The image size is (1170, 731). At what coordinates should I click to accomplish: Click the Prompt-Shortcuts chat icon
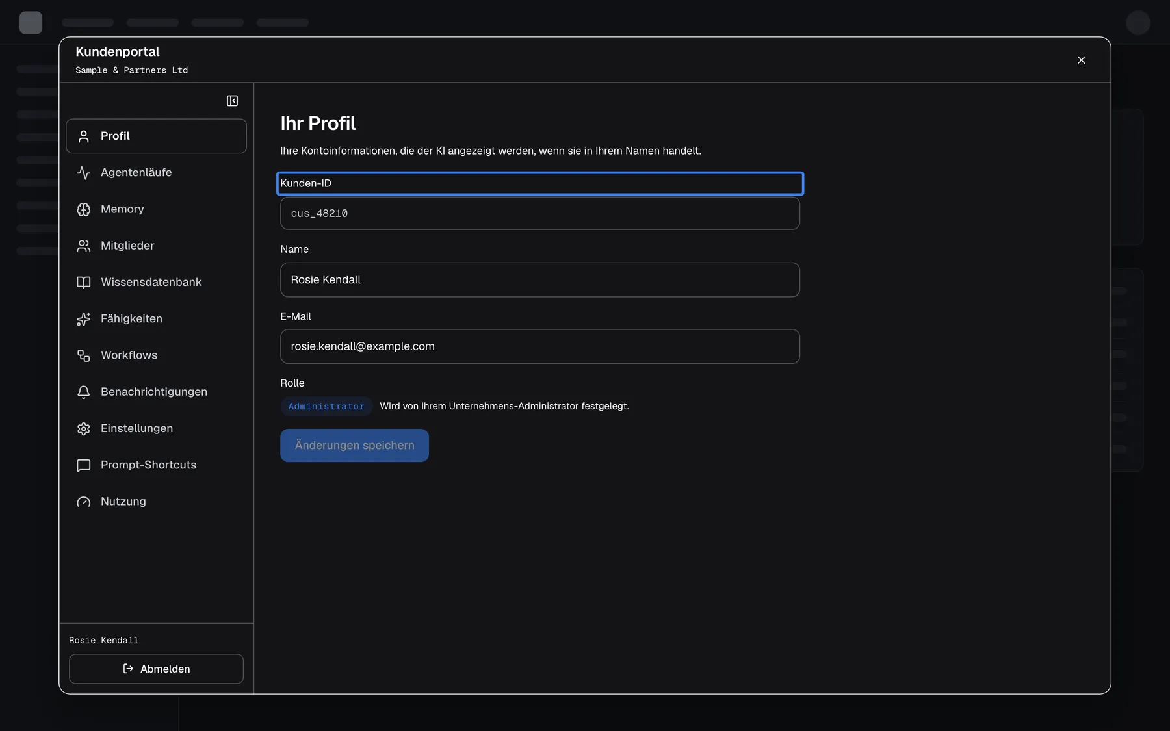pyautogui.click(x=83, y=465)
